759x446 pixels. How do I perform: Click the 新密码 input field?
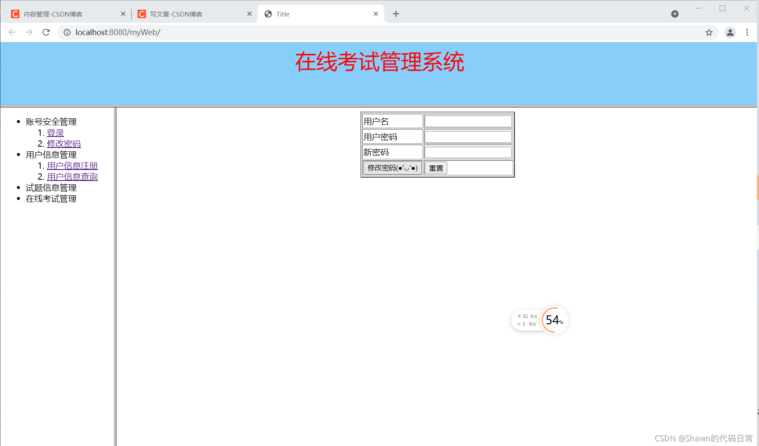(468, 152)
